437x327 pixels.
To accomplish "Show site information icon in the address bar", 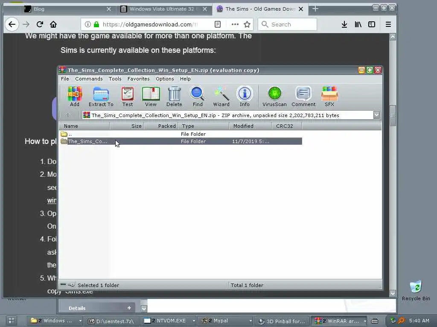I will [x=88, y=24].
